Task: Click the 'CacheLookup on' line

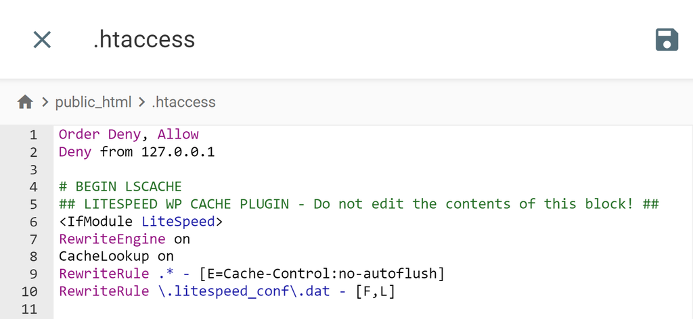Action: pos(116,256)
